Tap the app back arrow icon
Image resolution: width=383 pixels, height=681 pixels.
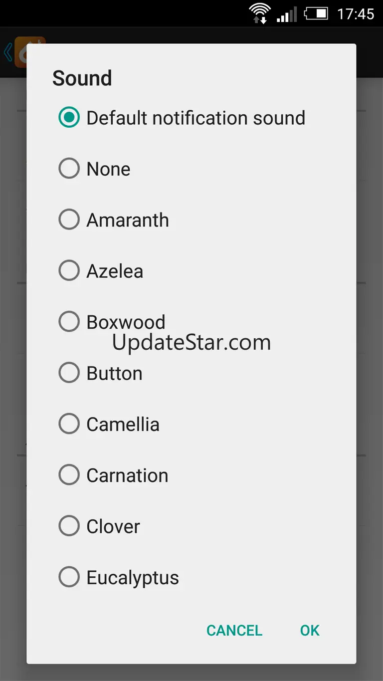(x=8, y=52)
